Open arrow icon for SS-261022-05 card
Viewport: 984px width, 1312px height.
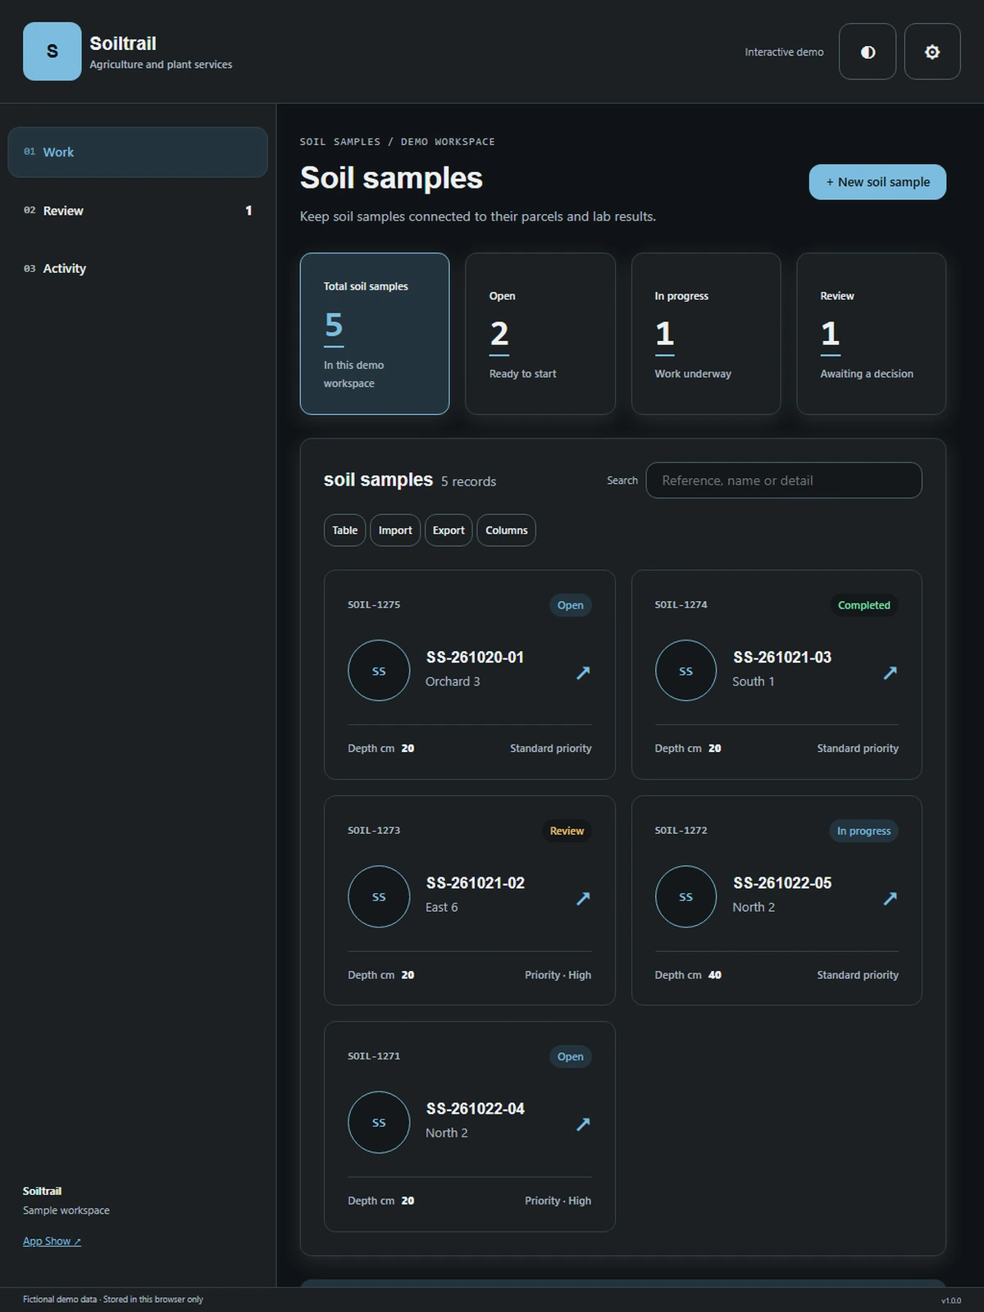[890, 898]
